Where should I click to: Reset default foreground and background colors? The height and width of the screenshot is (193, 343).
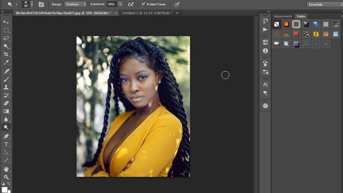[3, 183]
